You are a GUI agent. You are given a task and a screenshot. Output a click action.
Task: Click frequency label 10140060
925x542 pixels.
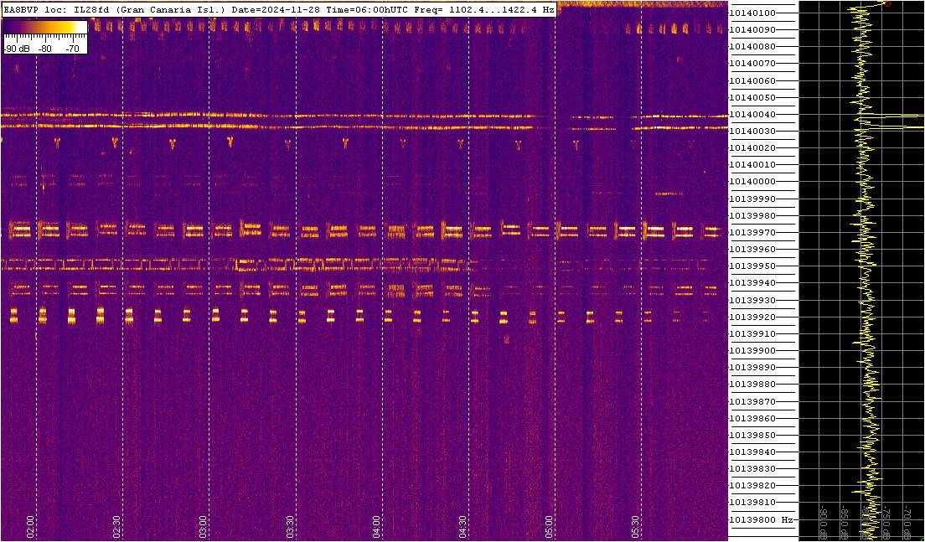[x=752, y=80]
